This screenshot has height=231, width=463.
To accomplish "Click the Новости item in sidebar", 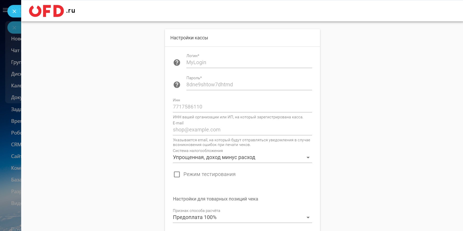I will pyautogui.click(x=16, y=39).
